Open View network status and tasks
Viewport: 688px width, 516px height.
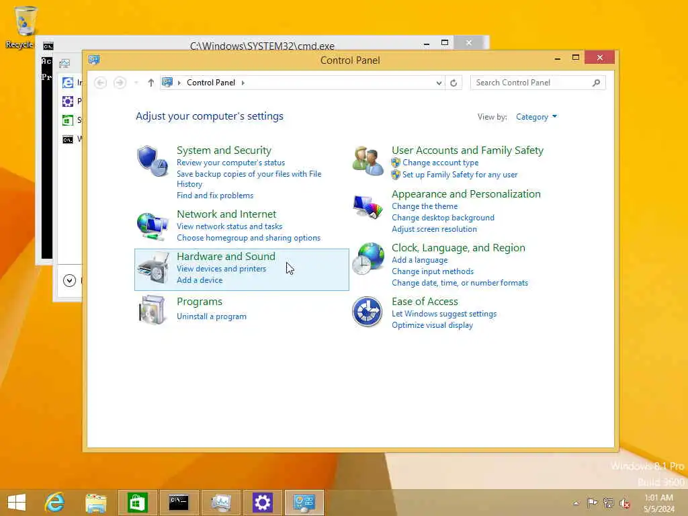point(230,226)
